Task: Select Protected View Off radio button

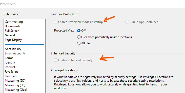Action: tap(79, 31)
